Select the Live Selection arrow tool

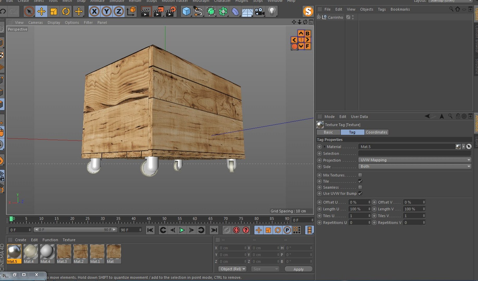click(29, 11)
